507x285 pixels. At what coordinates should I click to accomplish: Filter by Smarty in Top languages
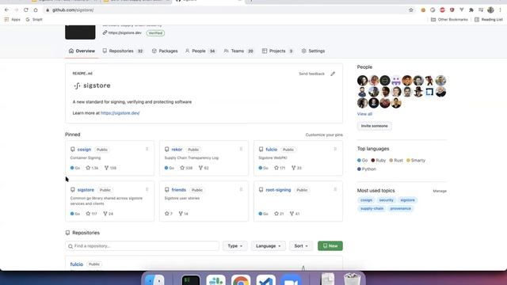[x=416, y=160]
